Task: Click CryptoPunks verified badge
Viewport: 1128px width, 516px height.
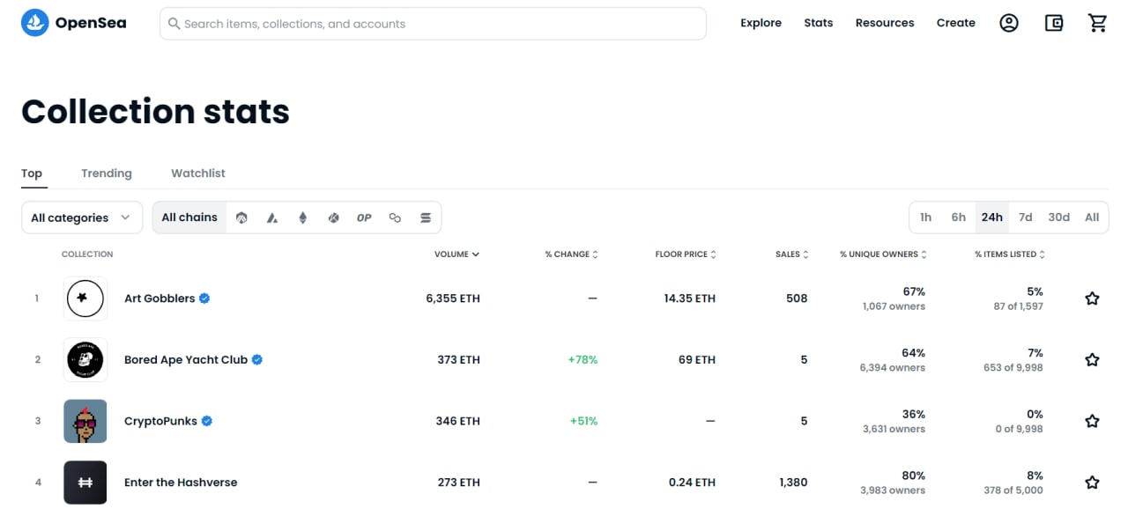Action: pos(207,421)
